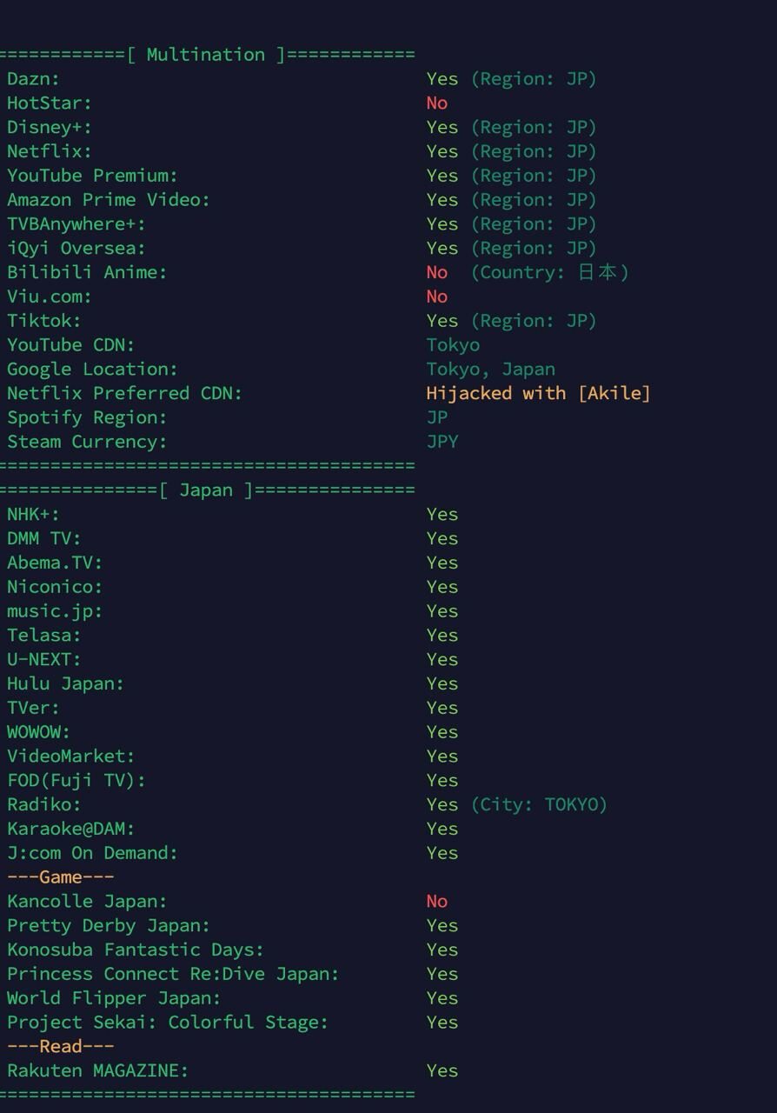The width and height of the screenshot is (777, 1113).
Task: Click the Country: 日本 text
Action: click(549, 273)
